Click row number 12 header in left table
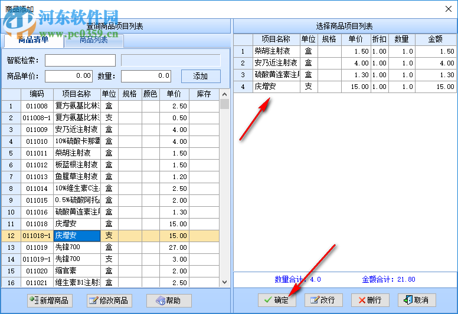This screenshot has height=314, width=458. (11, 236)
